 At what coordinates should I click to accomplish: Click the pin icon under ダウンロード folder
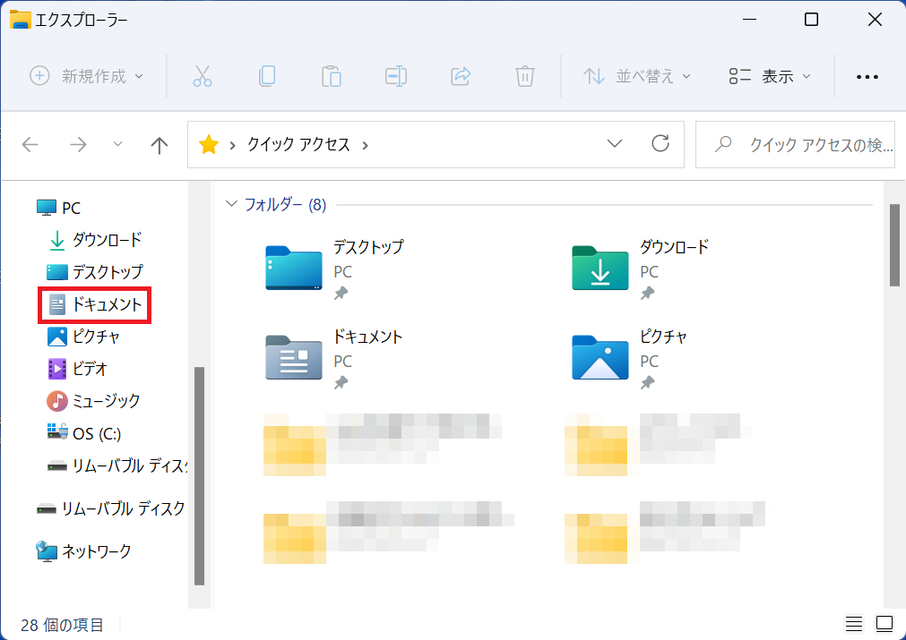coord(647,294)
